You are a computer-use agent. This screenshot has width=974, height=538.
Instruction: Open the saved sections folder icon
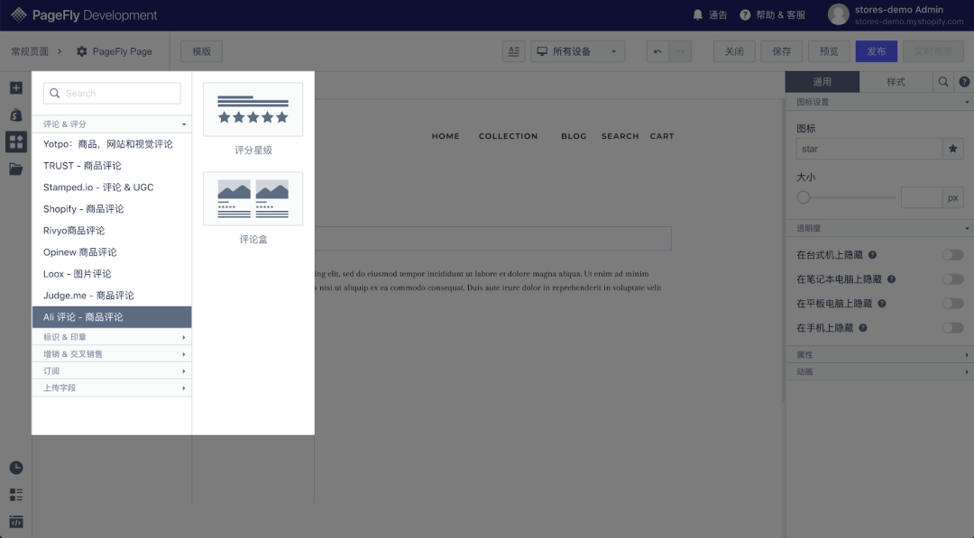coord(16,169)
